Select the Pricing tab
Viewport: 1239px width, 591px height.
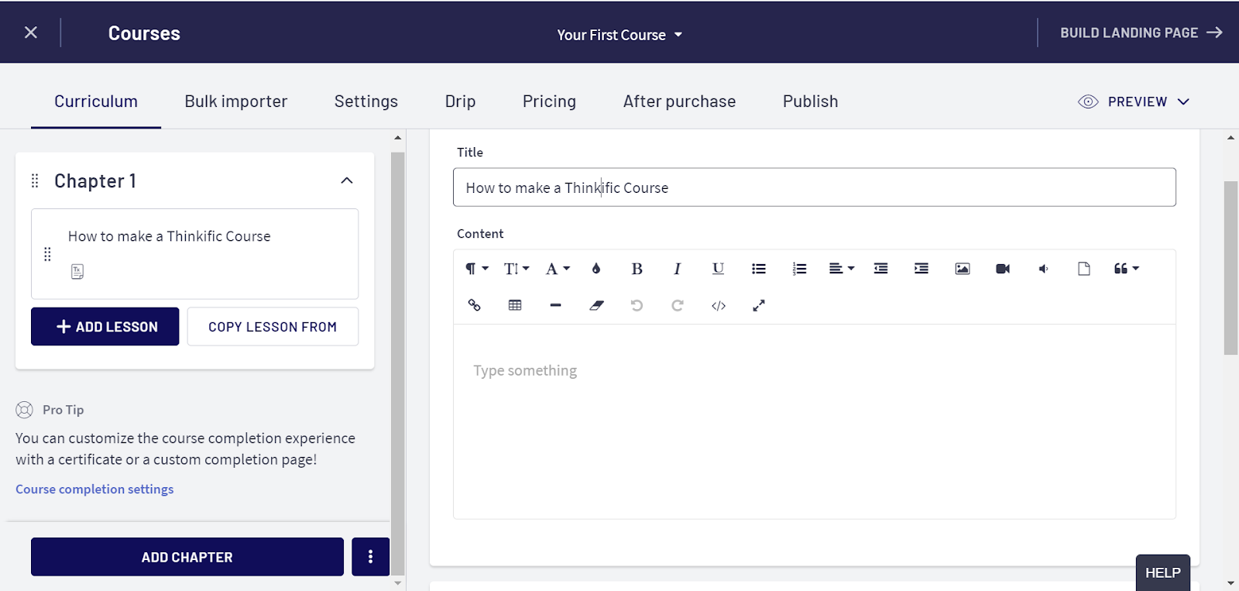coord(549,101)
